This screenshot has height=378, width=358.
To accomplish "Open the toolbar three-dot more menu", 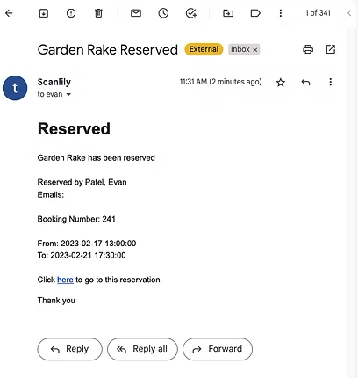I will click(281, 13).
